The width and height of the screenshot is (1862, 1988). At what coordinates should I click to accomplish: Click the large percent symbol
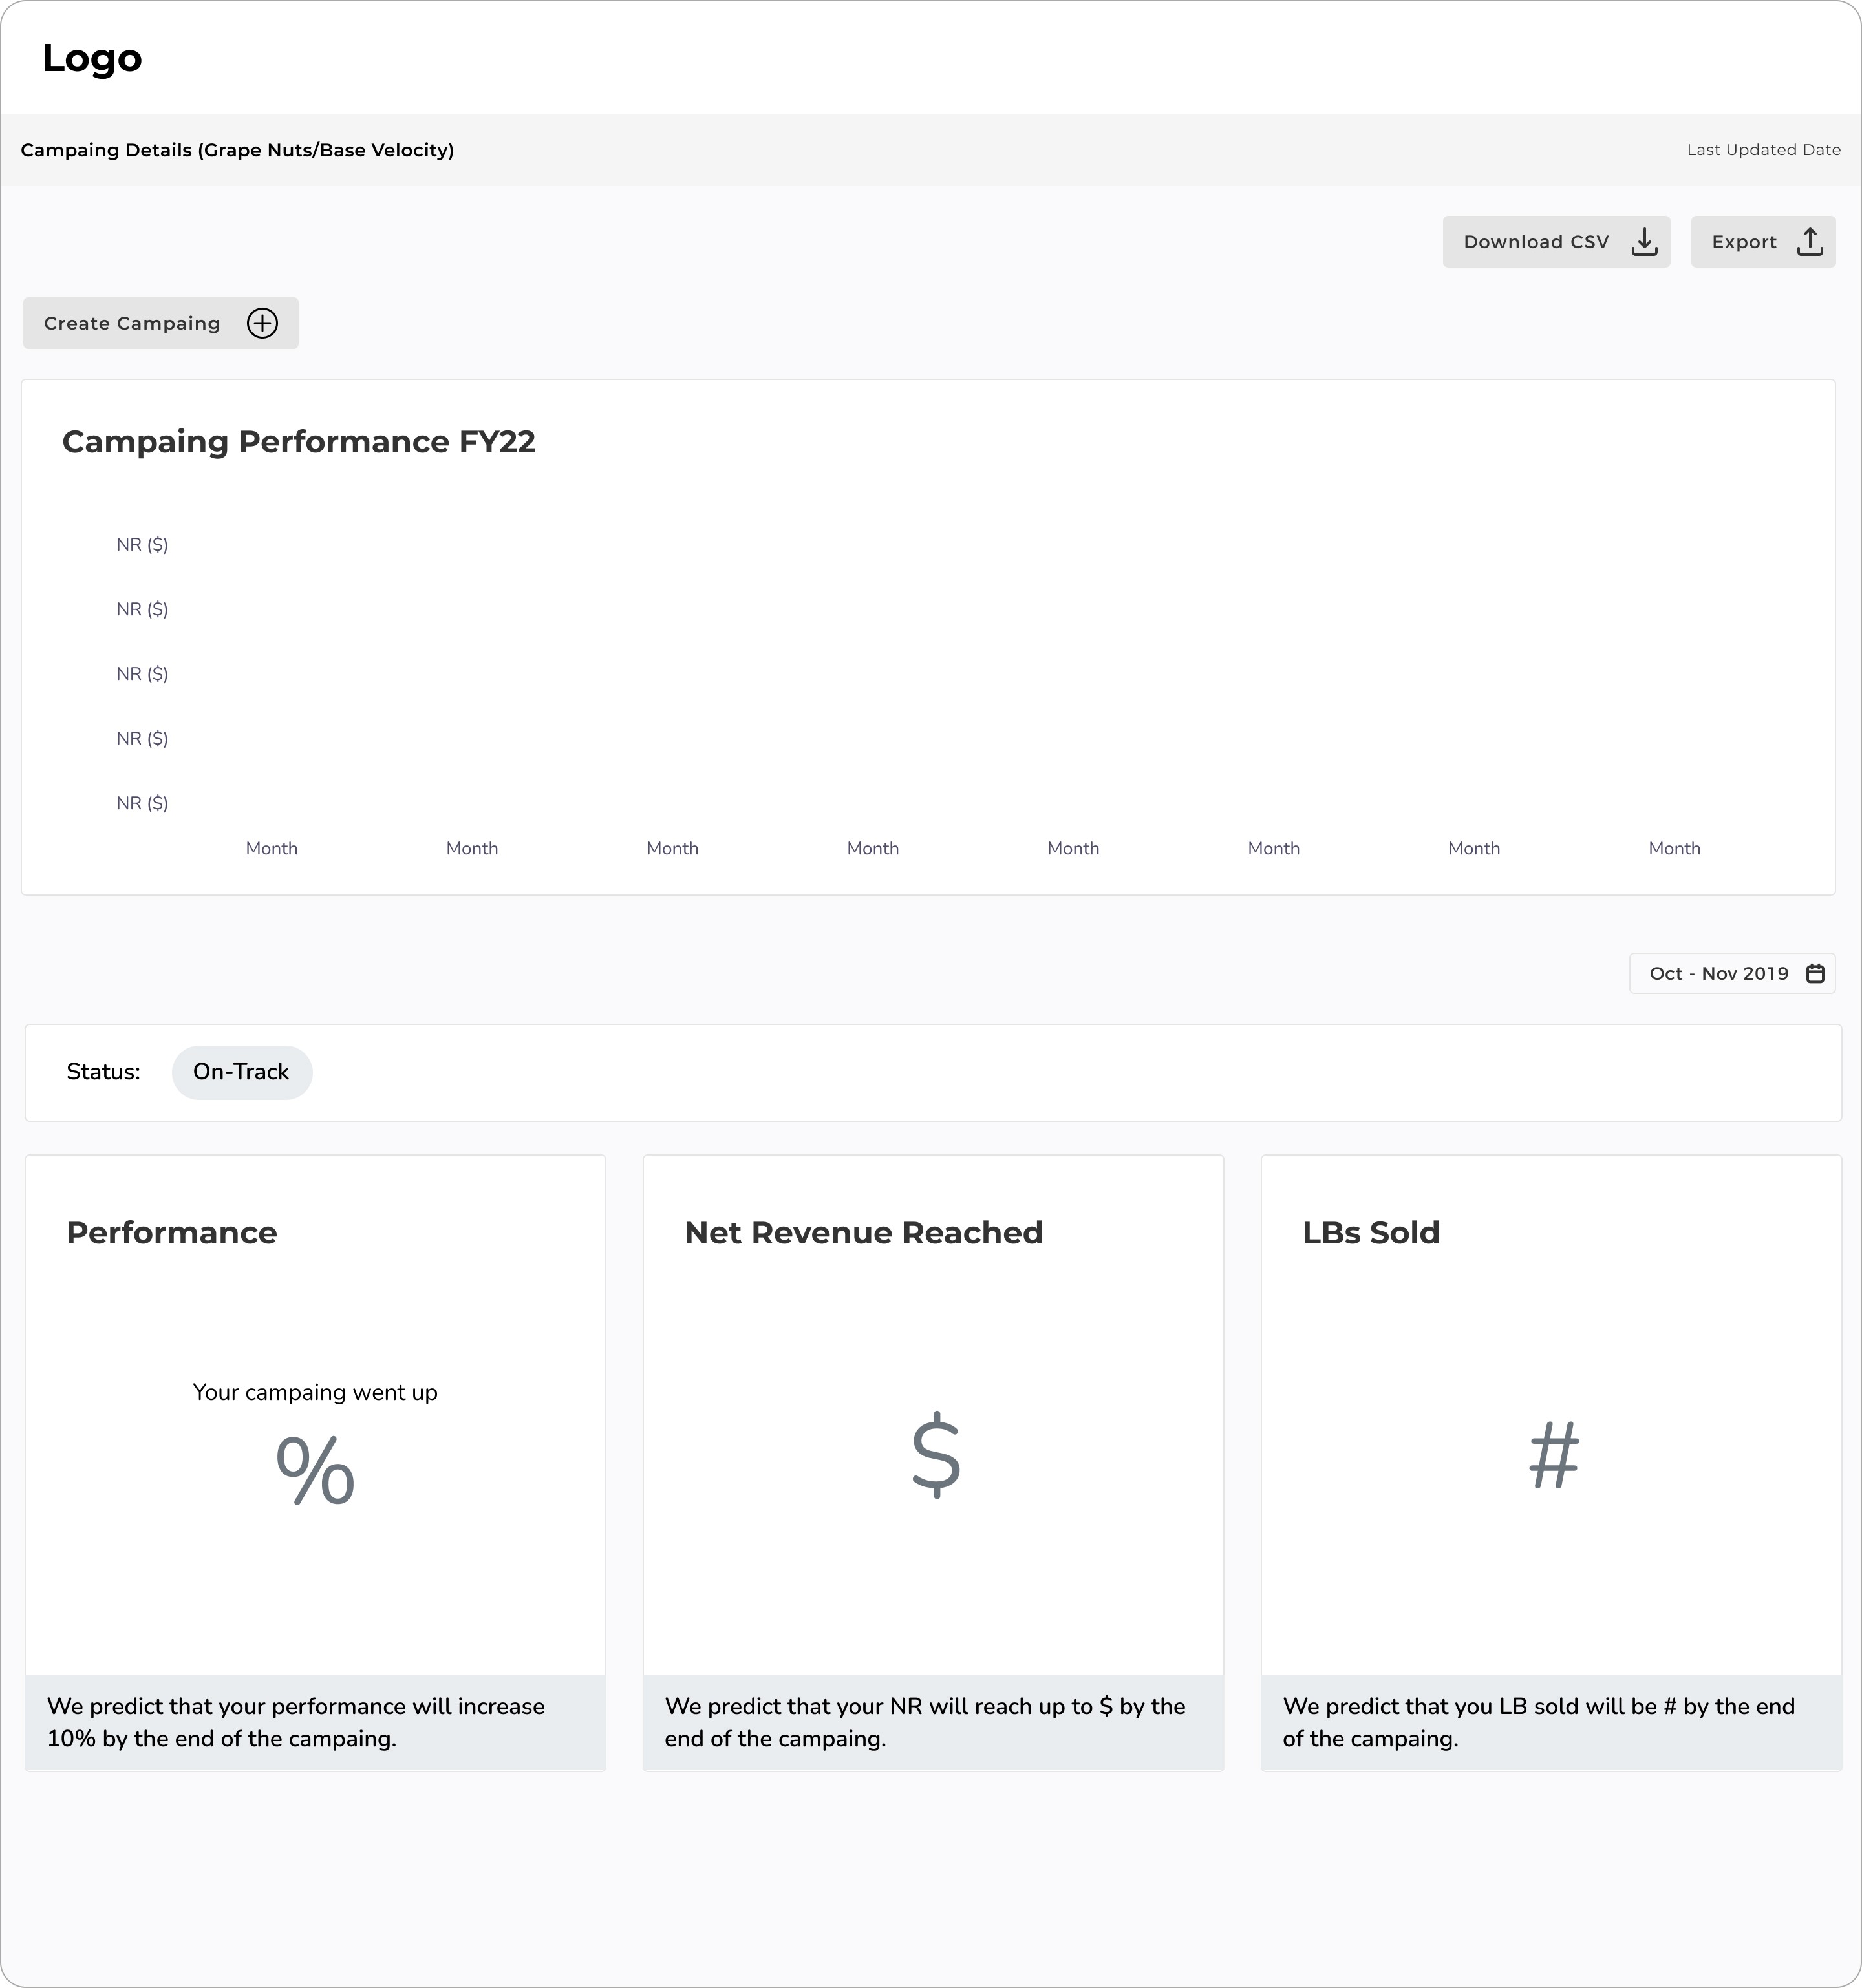pos(315,1469)
